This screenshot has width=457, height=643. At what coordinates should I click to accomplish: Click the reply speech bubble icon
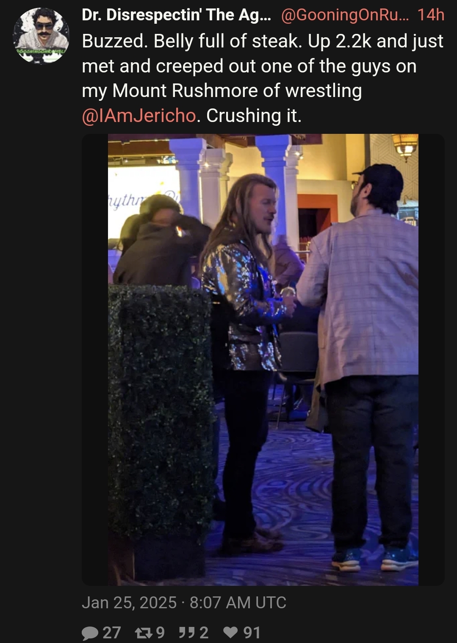(89, 633)
